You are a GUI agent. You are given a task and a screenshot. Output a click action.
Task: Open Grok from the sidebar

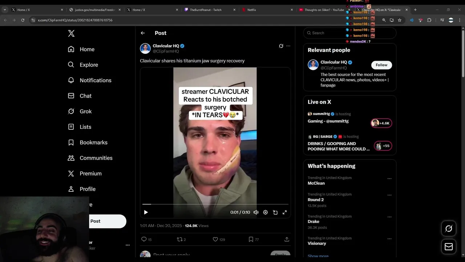point(80,111)
